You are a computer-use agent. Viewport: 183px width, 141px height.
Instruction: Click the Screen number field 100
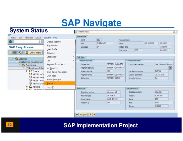pos(110,71)
